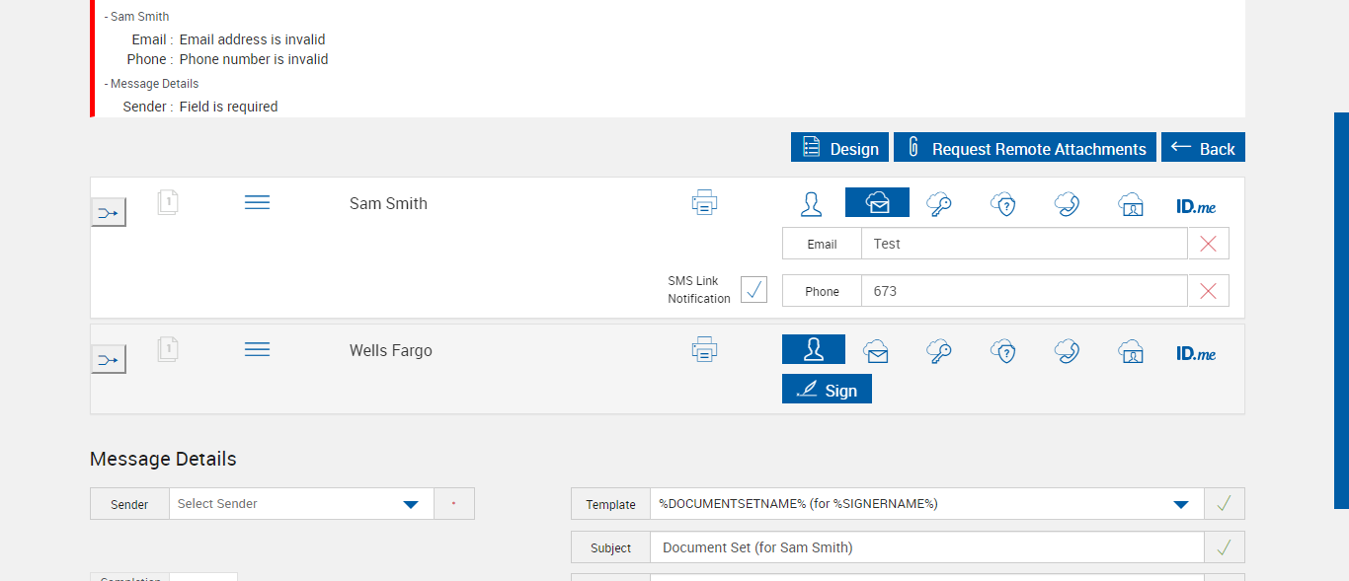
Task: Click the Subject field for the document set
Action: pos(926,547)
